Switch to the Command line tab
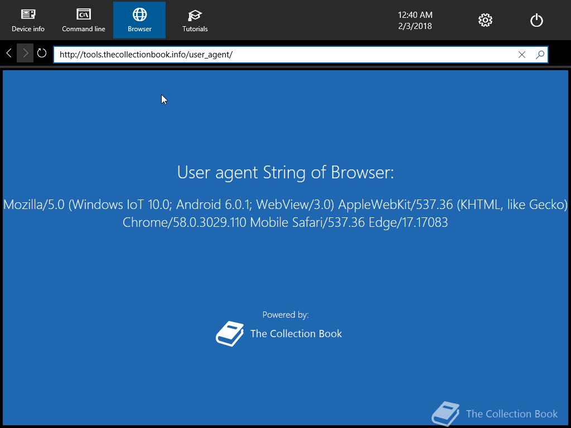The width and height of the screenshot is (571, 428). 84,20
